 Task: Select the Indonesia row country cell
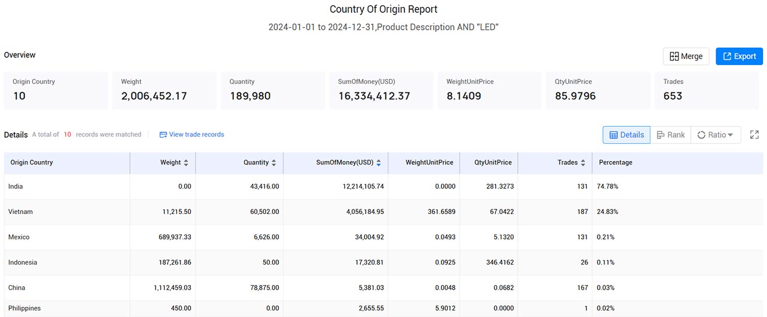point(67,262)
